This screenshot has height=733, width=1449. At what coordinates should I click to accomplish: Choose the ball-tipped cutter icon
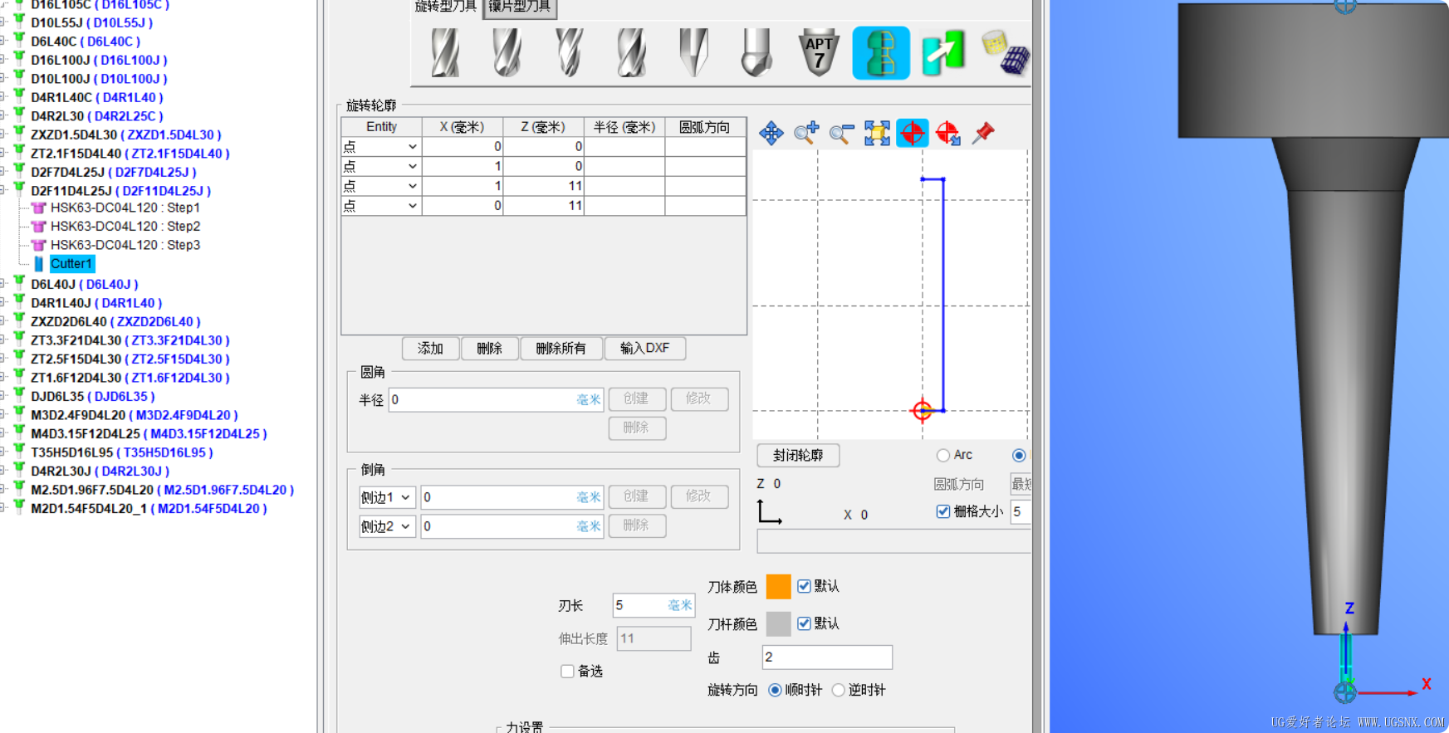pyautogui.click(x=756, y=53)
